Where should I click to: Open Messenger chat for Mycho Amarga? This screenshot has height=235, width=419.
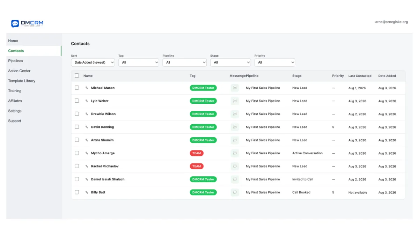click(235, 153)
